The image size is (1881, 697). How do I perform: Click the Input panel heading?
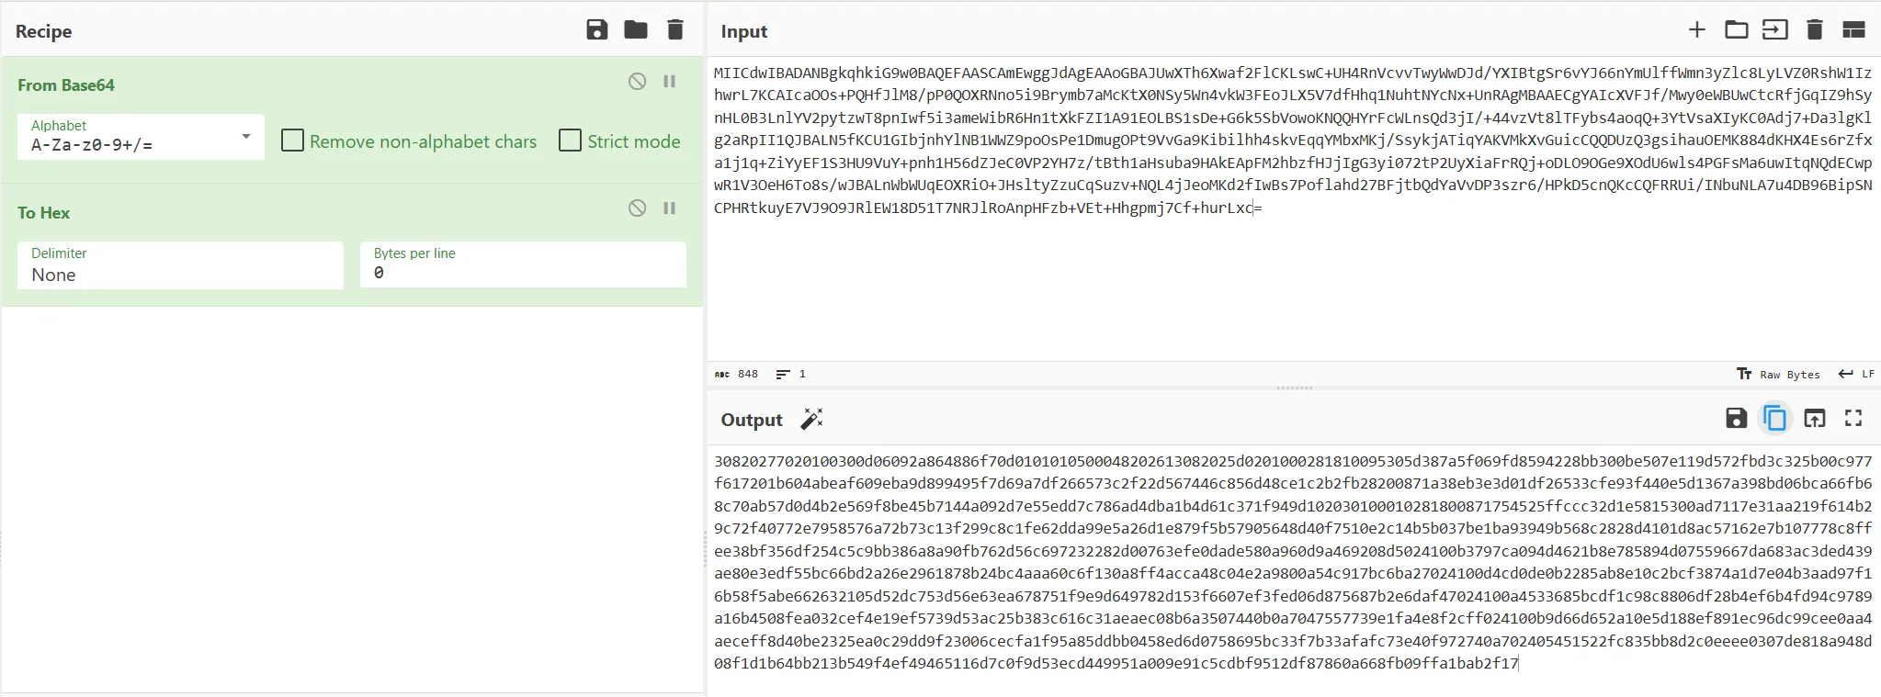click(743, 31)
